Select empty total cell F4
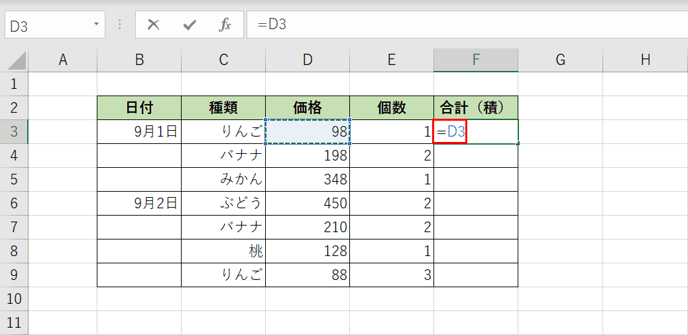Screen dimensions: 688x335 [x=476, y=155]
